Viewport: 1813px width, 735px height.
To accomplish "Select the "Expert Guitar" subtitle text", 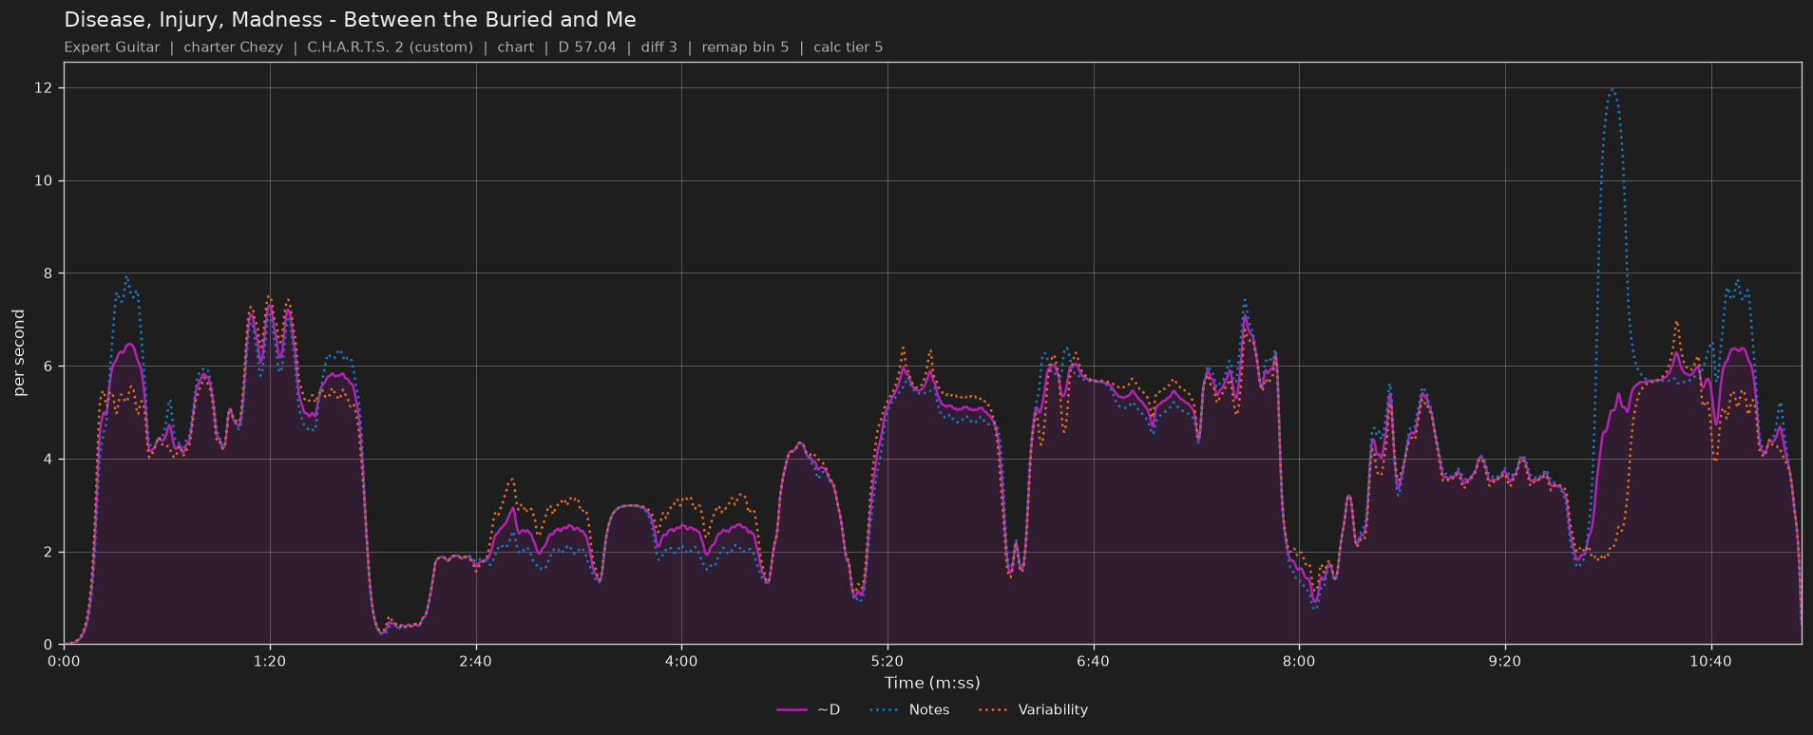I will pos(112,47).
